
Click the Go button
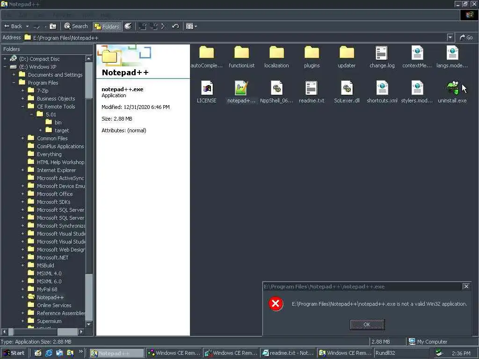[x=466, y=37]
